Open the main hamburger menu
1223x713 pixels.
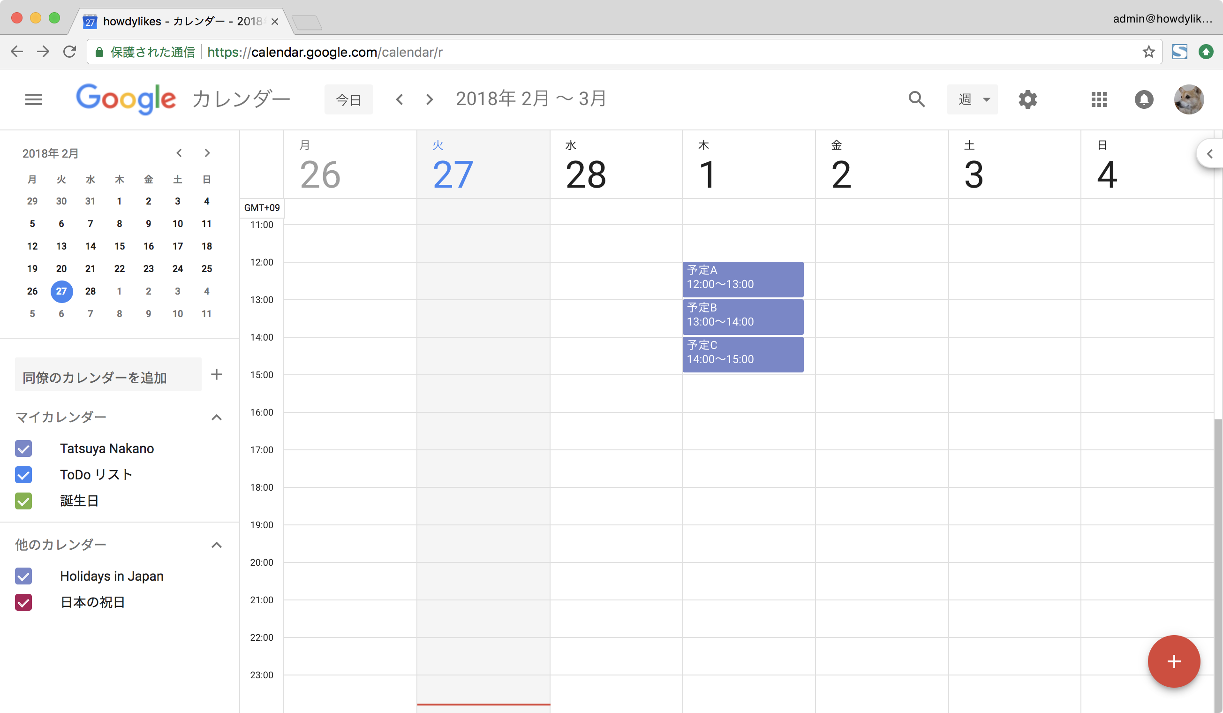pos(33,99)
